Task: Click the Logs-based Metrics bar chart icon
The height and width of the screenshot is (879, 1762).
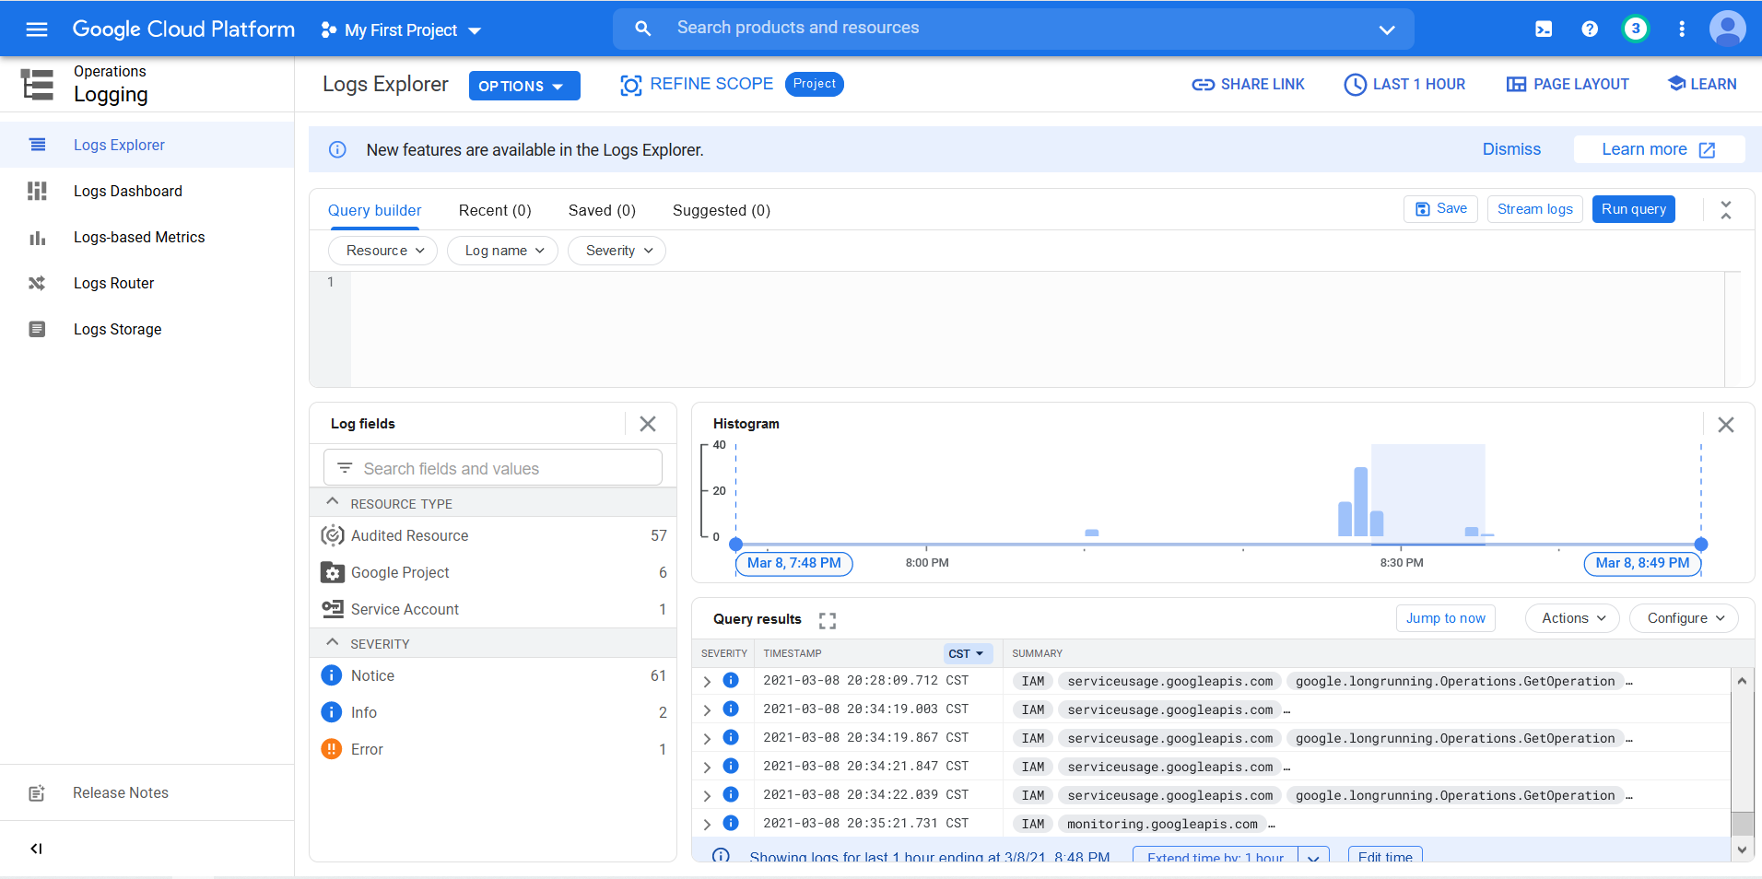Action: 37,238
